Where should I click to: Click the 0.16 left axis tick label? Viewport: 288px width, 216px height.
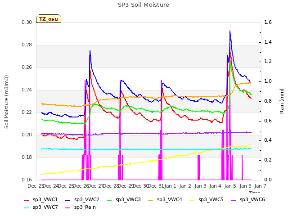click(27, 180)
